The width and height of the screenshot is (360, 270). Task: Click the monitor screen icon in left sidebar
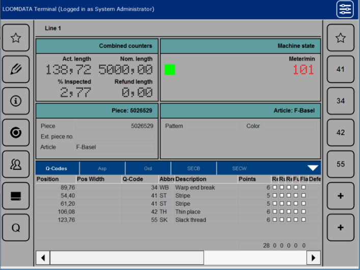coord(16,196)
